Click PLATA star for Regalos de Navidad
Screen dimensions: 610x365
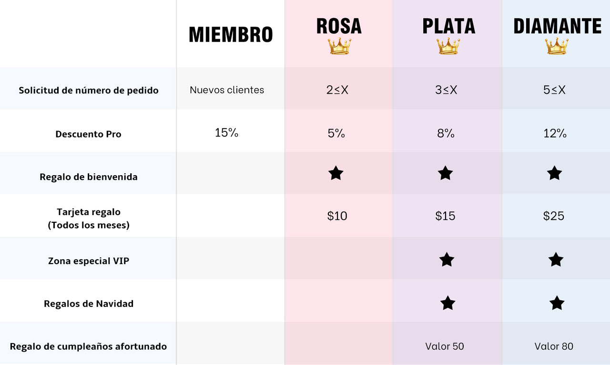click(x=448, y=303)
